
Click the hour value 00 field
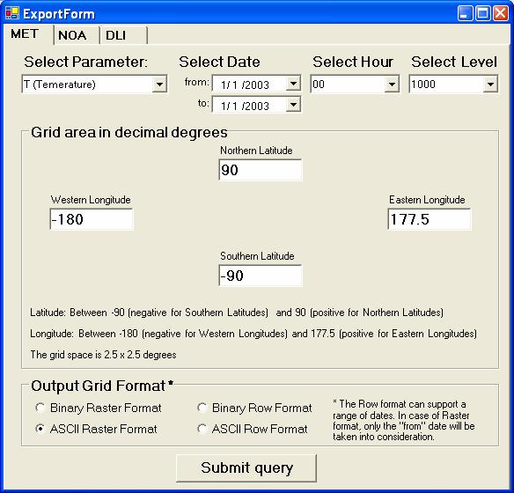348,85
